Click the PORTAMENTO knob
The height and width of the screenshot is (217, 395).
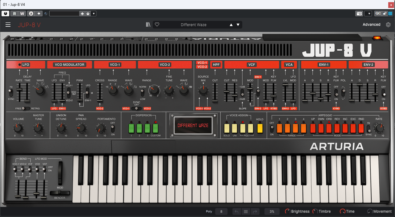point(101,128)
